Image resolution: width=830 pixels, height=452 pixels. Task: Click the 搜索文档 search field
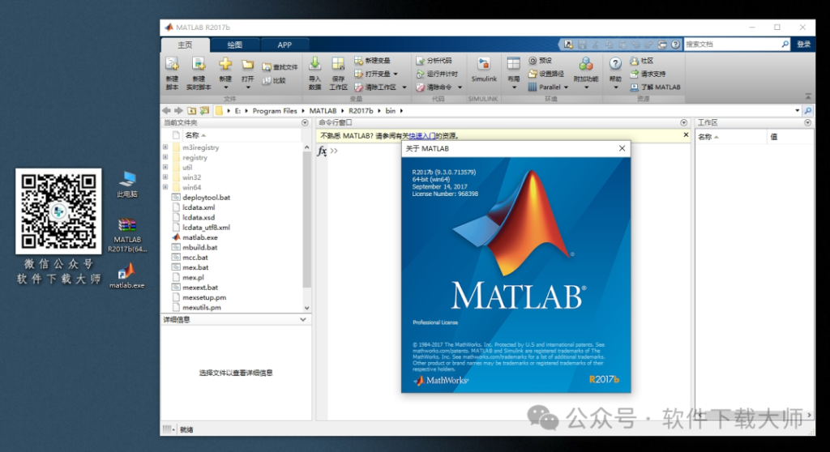[x=732, y=45]
